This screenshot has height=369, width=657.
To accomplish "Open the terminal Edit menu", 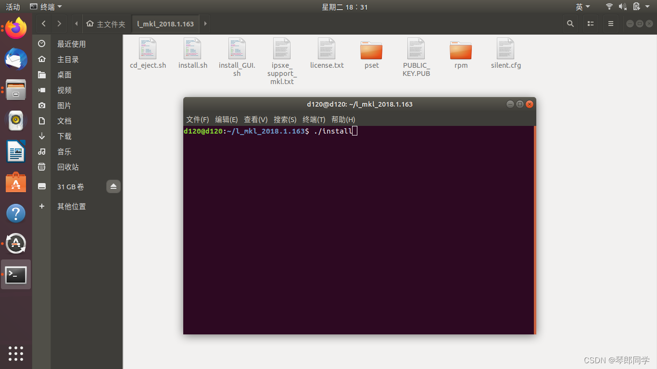I will pos(226,120).
